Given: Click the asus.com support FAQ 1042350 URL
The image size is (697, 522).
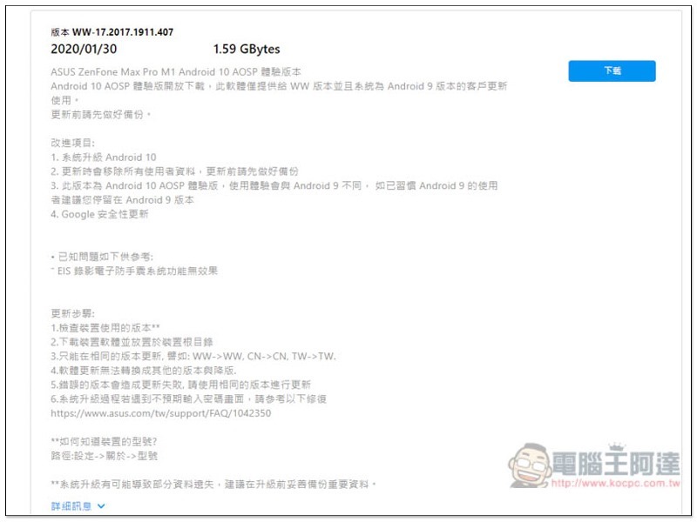Looking at the screenshot, I should (x=161, y=413).
